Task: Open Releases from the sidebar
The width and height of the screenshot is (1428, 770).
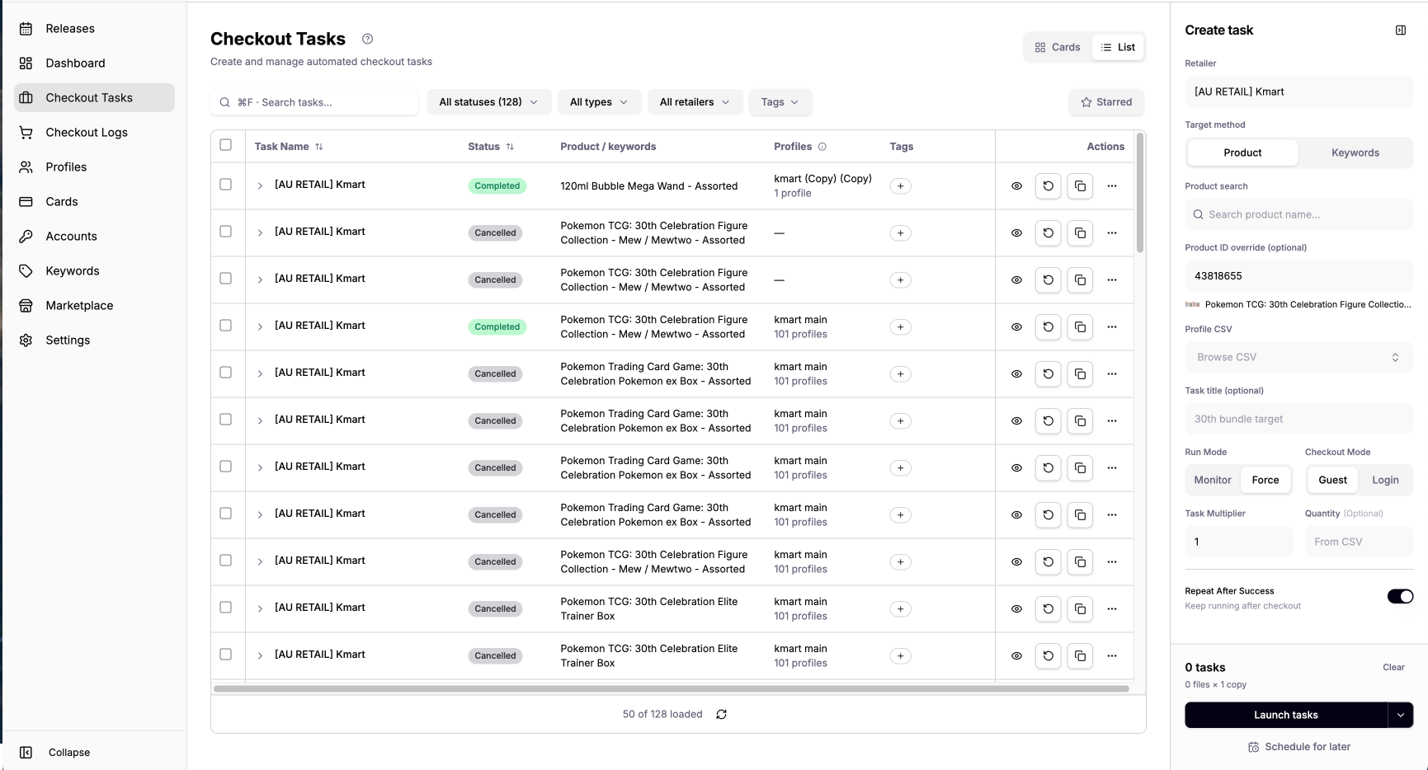Action: [95, 29]
